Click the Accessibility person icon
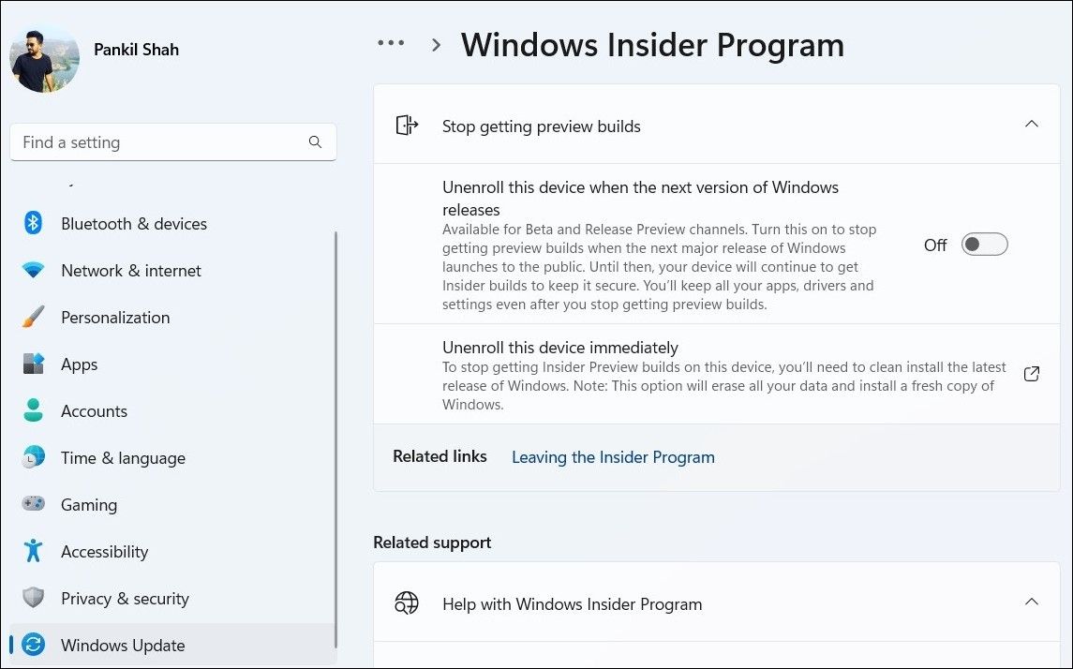Viewport: 1073px width, 669px height. [34, 551]
